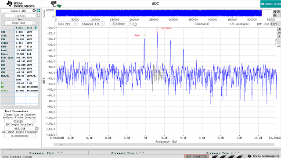Click the export icon next to Blackman

[135, 24]
